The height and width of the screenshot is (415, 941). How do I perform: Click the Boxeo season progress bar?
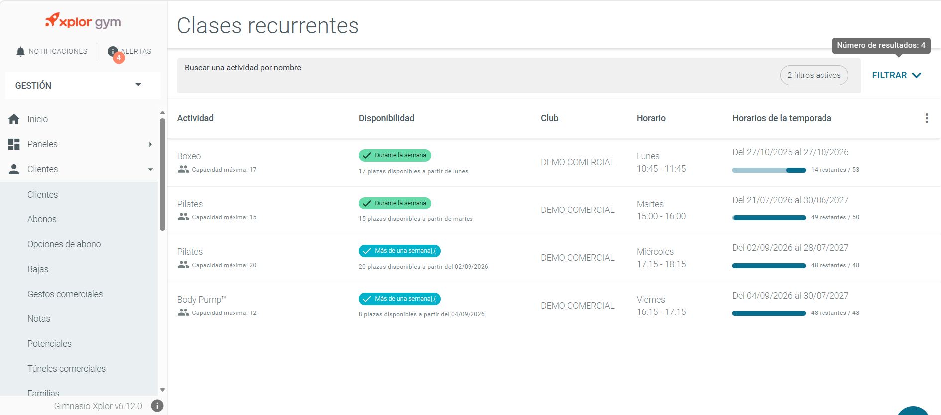pyautogui.click(x=769, y=170)
